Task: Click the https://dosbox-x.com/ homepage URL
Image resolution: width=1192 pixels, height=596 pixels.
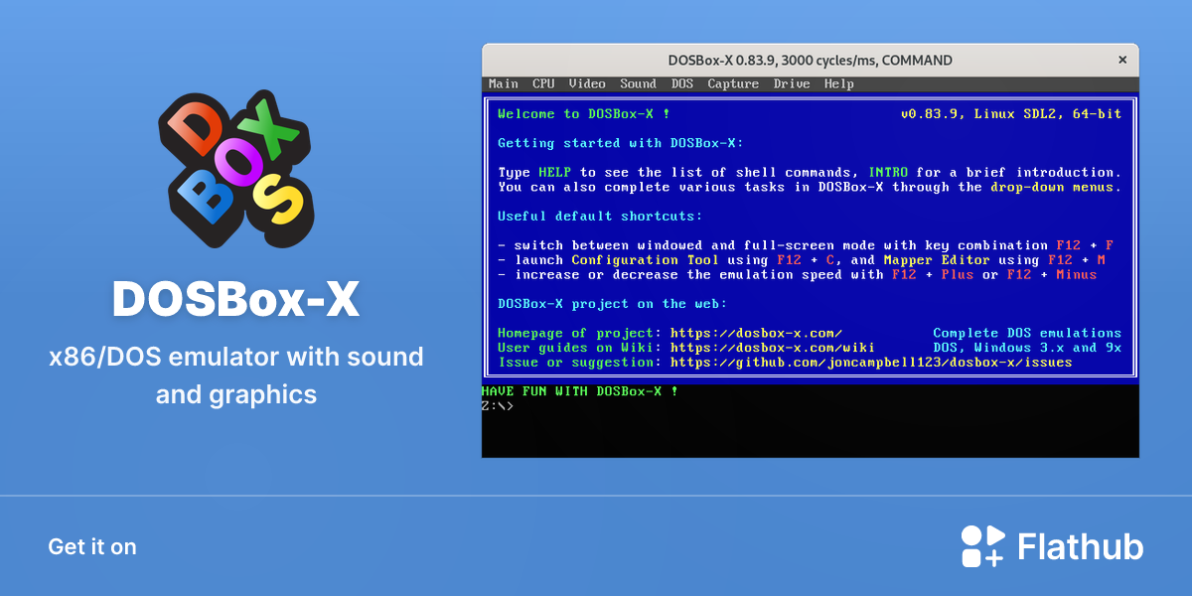Action: pyautogui.click(x=757, y=334)
